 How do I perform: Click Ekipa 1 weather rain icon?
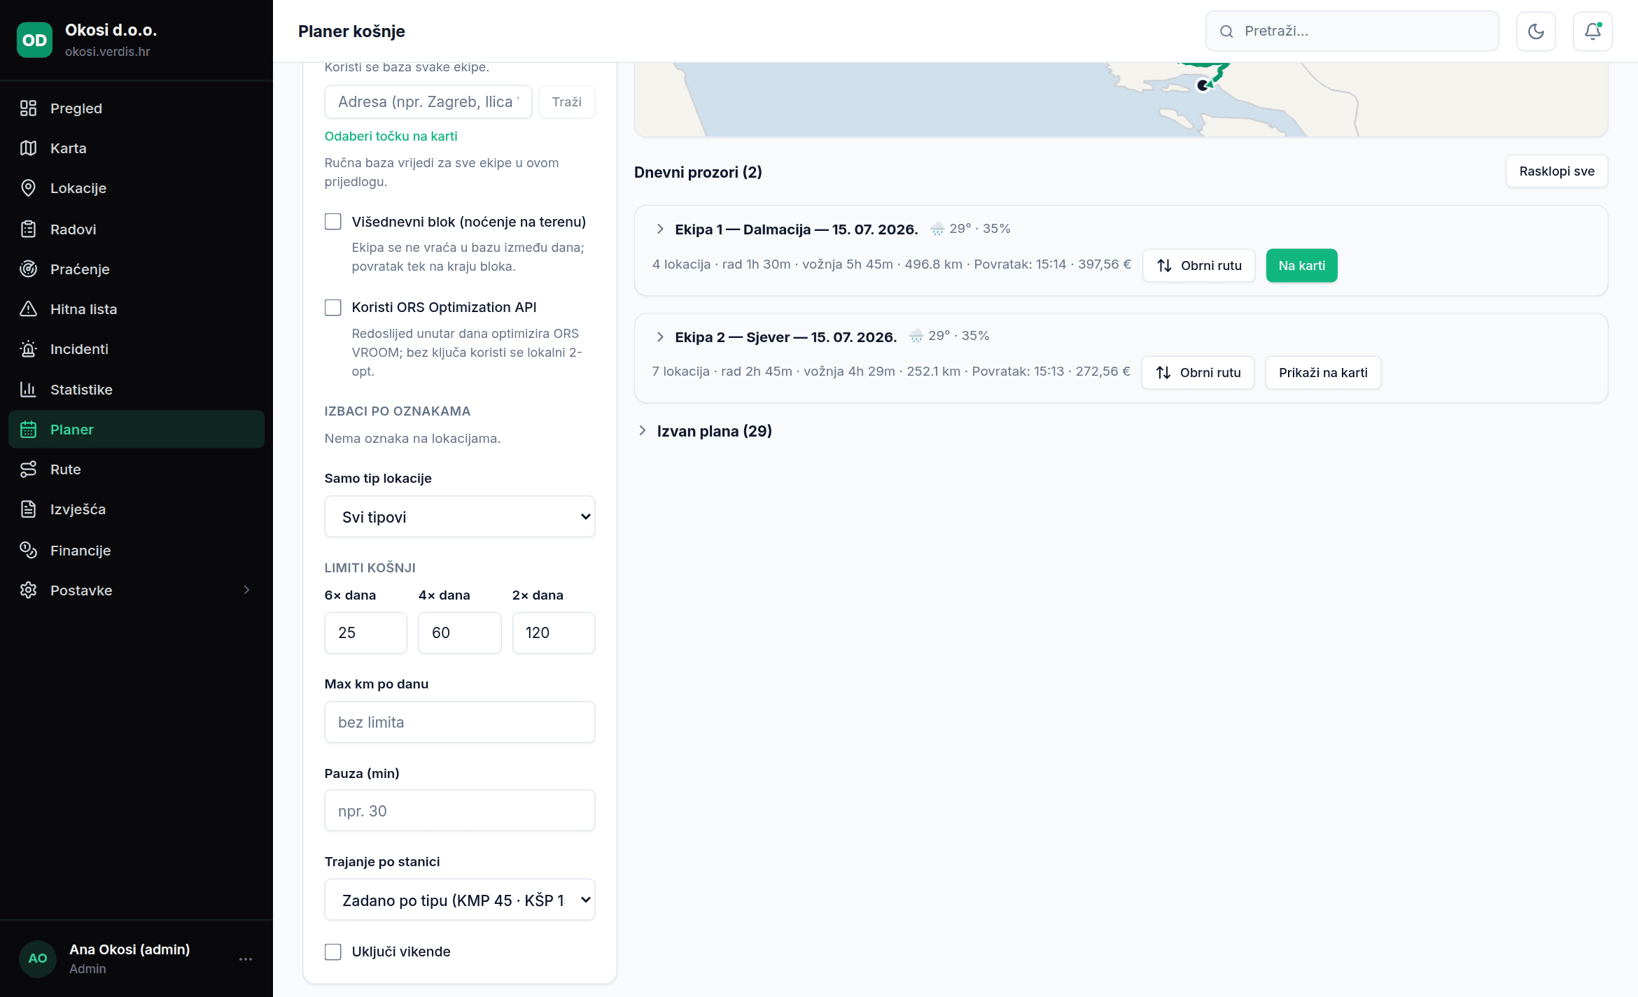pos(937,229)
